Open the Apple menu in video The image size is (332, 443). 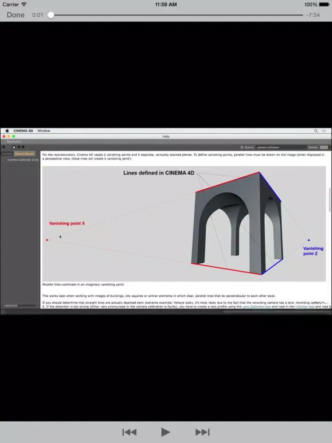pyautogui.click(x=7, y=131)
